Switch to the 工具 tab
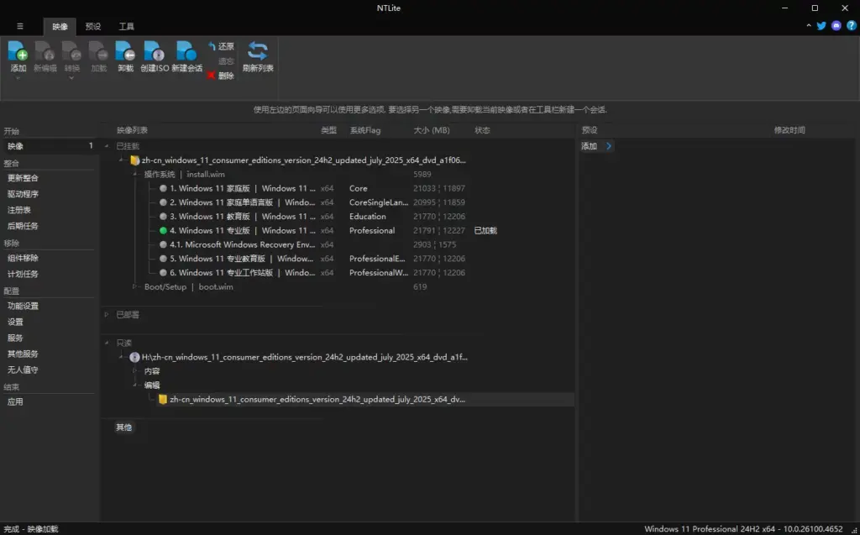Viewport: 860px width, 535px height. pyautogui.click(x=127, y=26)
